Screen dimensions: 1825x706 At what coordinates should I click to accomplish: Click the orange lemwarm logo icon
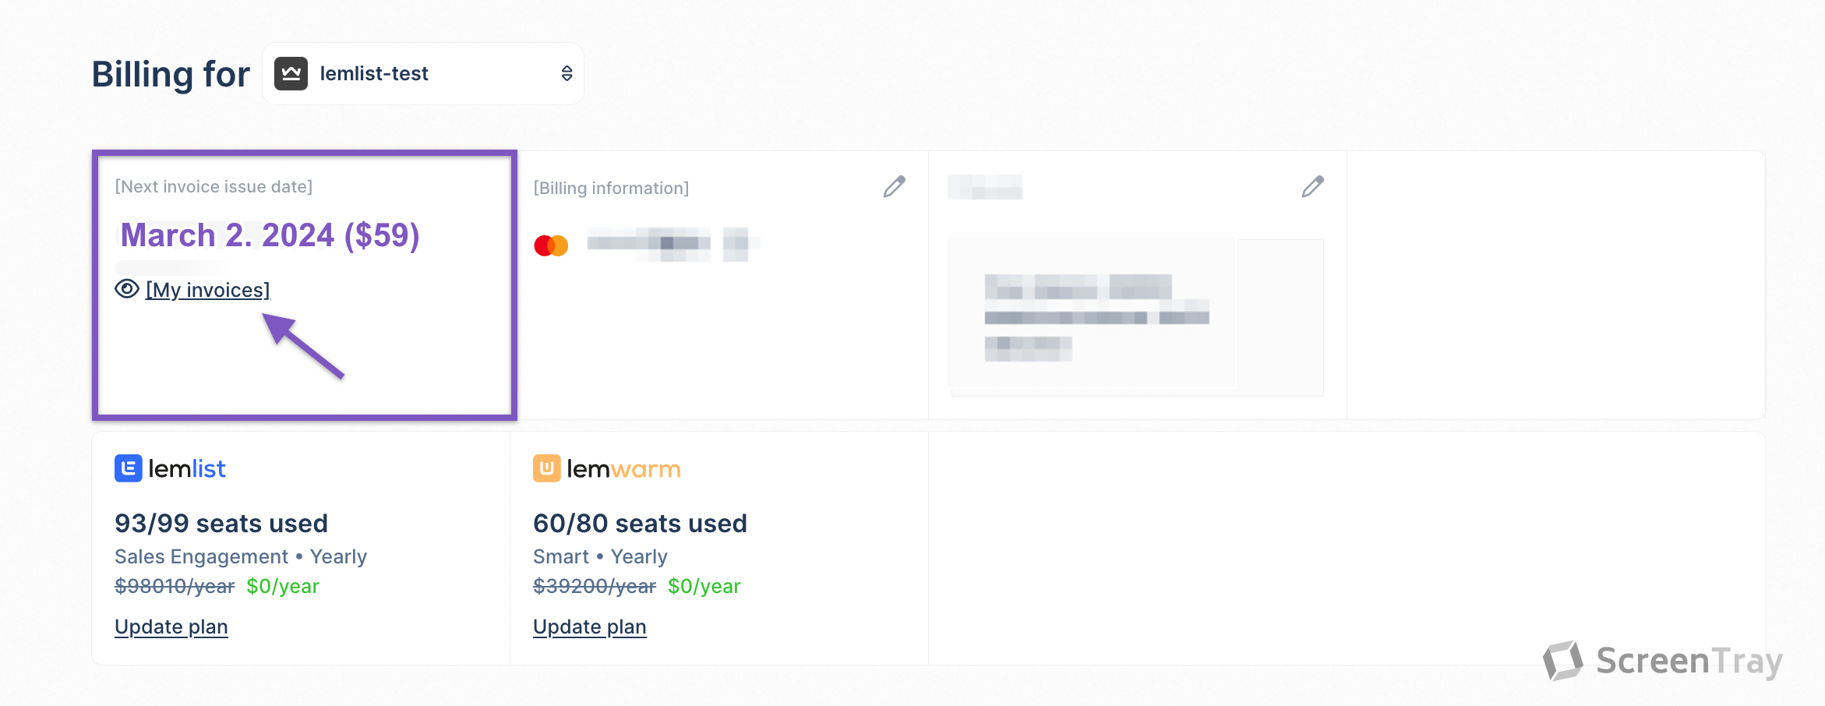[x=546, y=468]
